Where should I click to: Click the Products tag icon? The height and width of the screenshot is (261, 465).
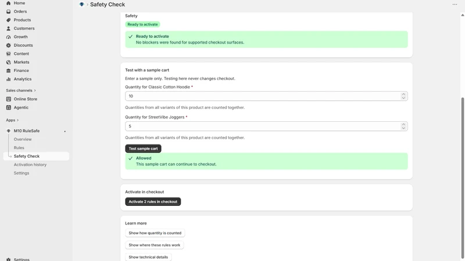point(8,20)
